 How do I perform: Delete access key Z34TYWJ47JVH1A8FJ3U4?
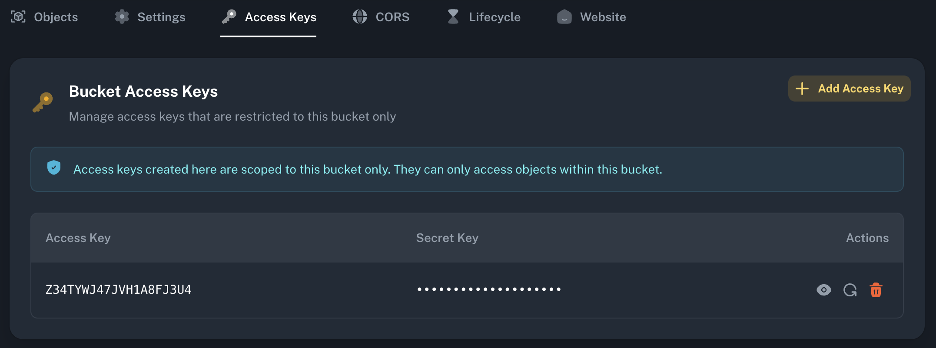coord(876,290)
